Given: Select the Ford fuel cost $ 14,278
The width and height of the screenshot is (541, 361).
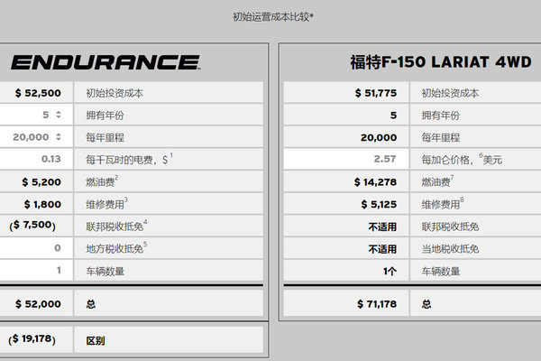Looking at the screenshot, I should coord(375,181).
